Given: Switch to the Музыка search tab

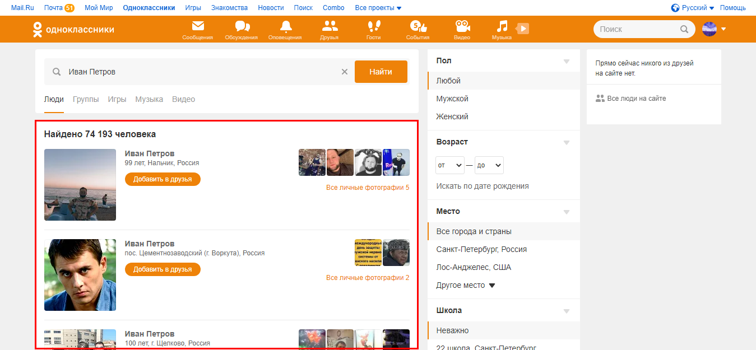Looking at the screenshot, I should pos(149,99).
